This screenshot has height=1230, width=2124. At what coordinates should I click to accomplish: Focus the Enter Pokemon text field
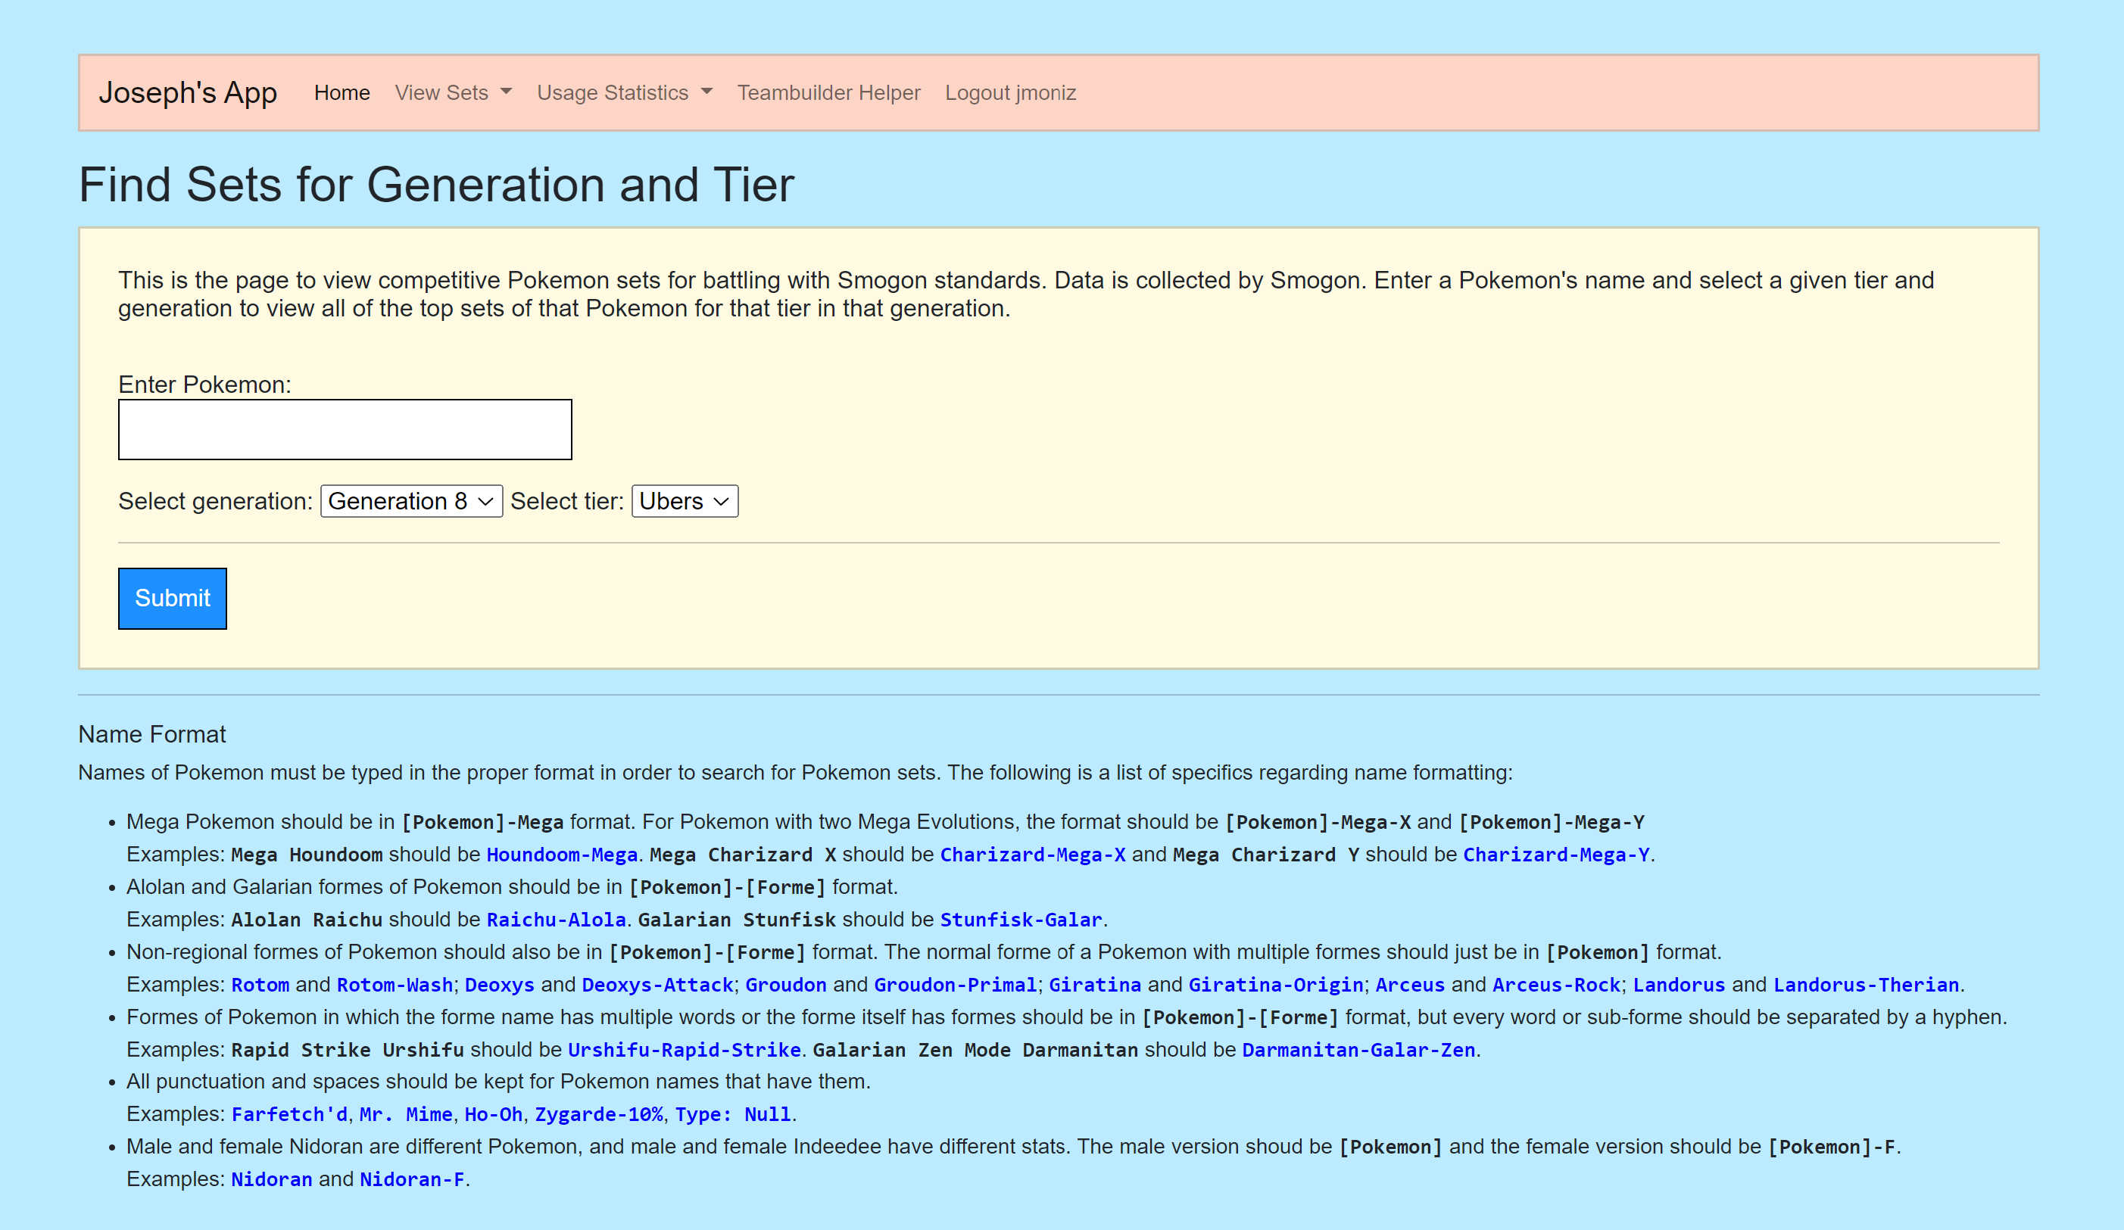[345, 430]
